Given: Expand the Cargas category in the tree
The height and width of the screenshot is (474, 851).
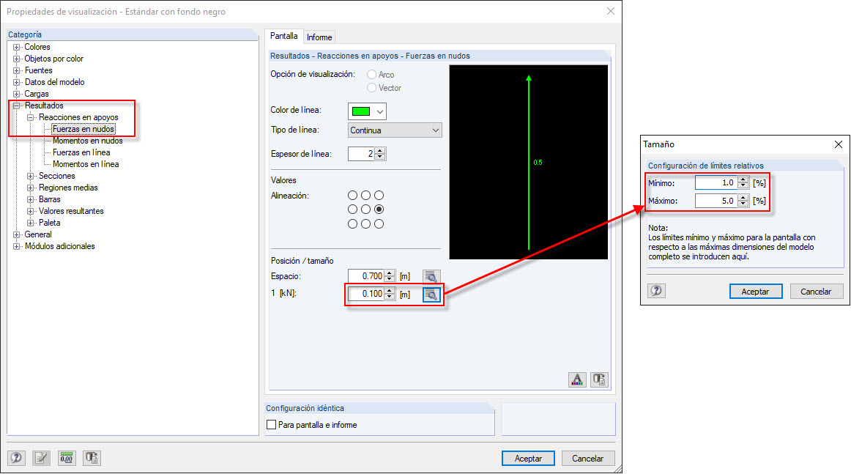Looking at the screenshot, I should 16,94.
